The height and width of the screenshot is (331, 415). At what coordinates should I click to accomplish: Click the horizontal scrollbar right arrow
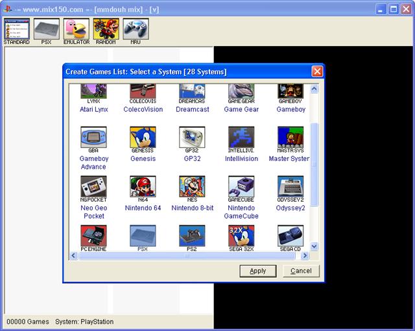coord(305,256)
